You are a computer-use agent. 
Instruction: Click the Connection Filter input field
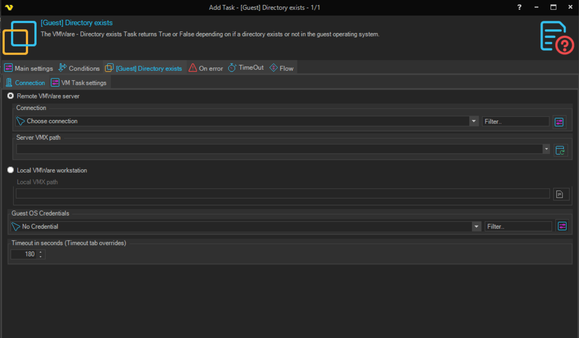[x=516, y=121]
